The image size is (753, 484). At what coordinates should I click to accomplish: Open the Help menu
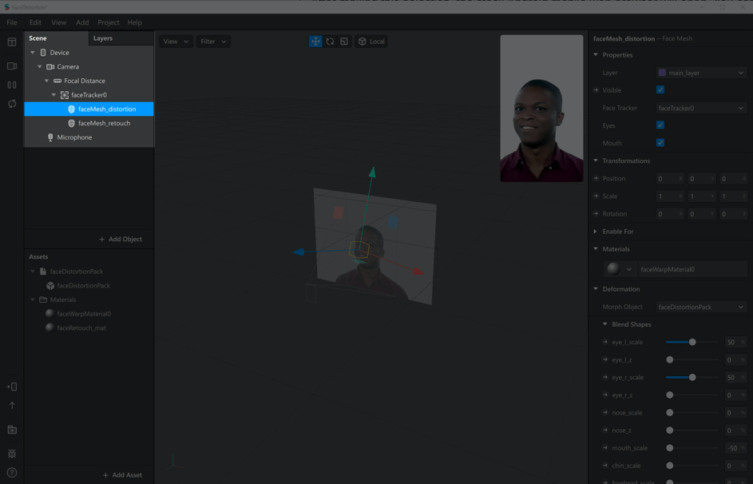coord(134,22)
